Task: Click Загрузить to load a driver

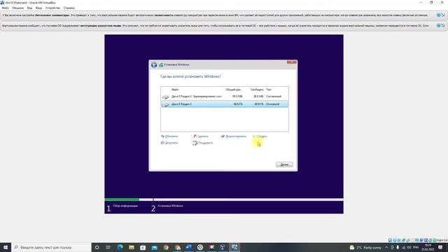Action: [169, 143]
